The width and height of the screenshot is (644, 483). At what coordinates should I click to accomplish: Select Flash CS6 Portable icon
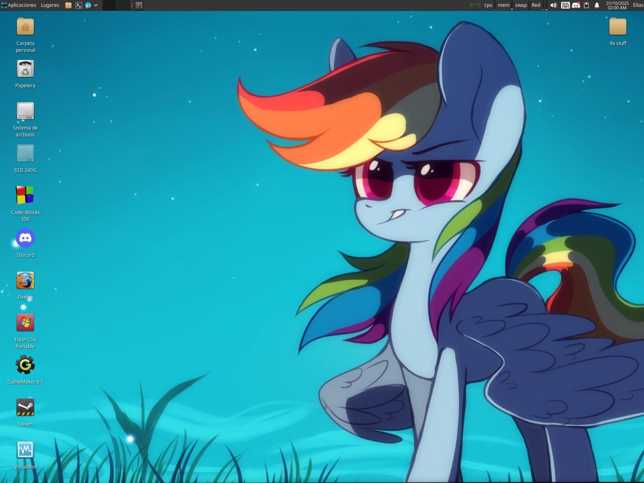click(25, 323)
